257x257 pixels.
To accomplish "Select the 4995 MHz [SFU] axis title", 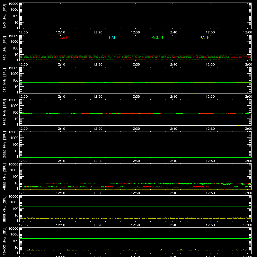I will [4, 176].
